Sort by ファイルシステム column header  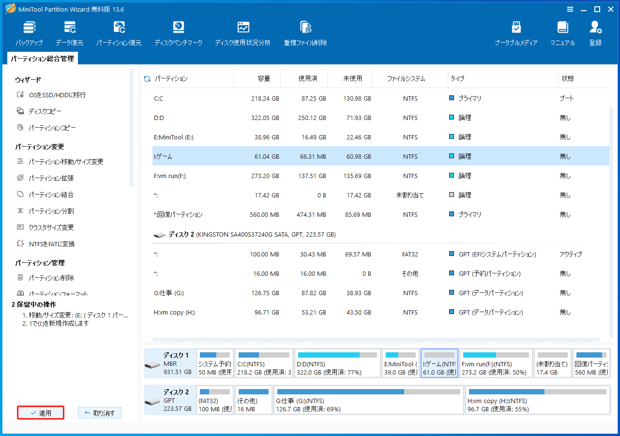point(406,78)
